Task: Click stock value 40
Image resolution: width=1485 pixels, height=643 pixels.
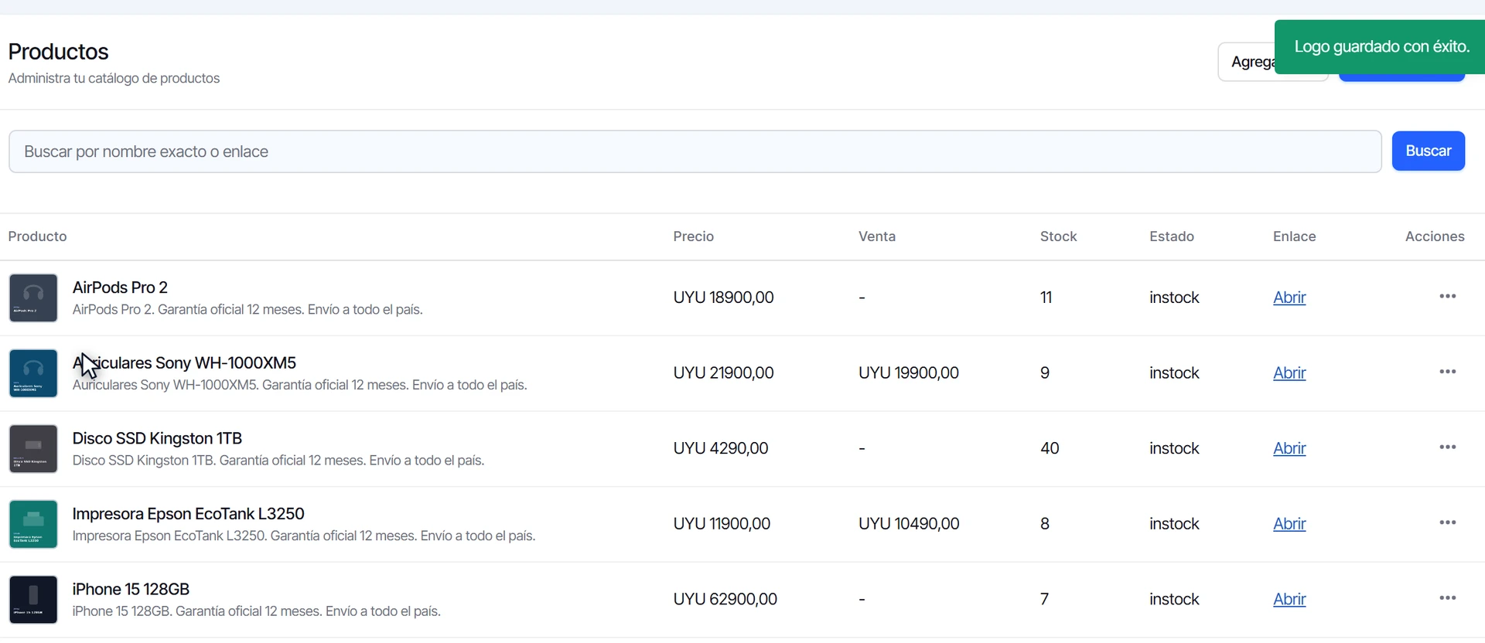Action: tap(1050, 448)
